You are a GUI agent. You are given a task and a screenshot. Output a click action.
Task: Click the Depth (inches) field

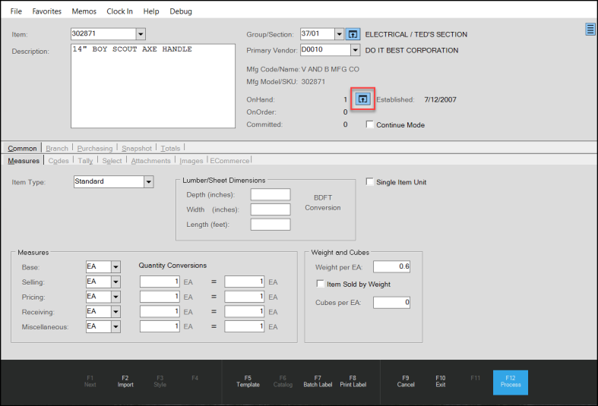271,194
